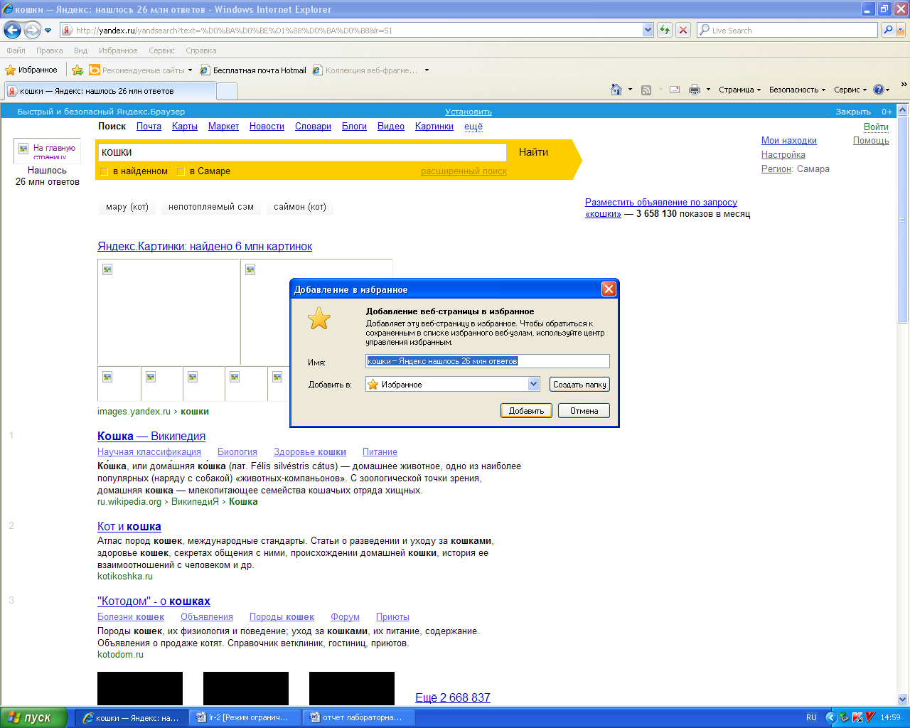Viewport: 910px width, 728px height.
Task: Switch to lr-2 Word document taskbar button
Action: pos(246,717)
